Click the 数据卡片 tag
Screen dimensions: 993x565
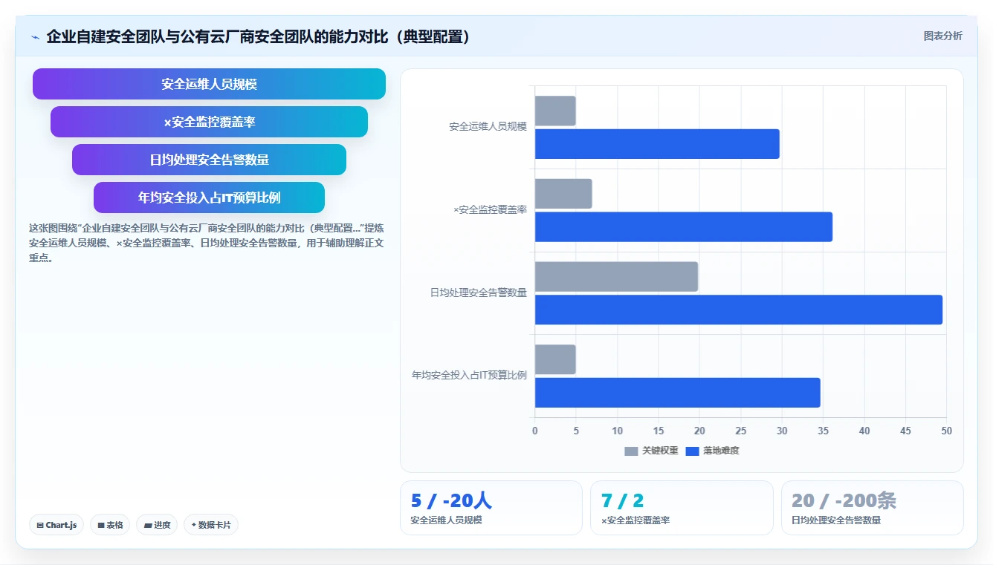211,525
